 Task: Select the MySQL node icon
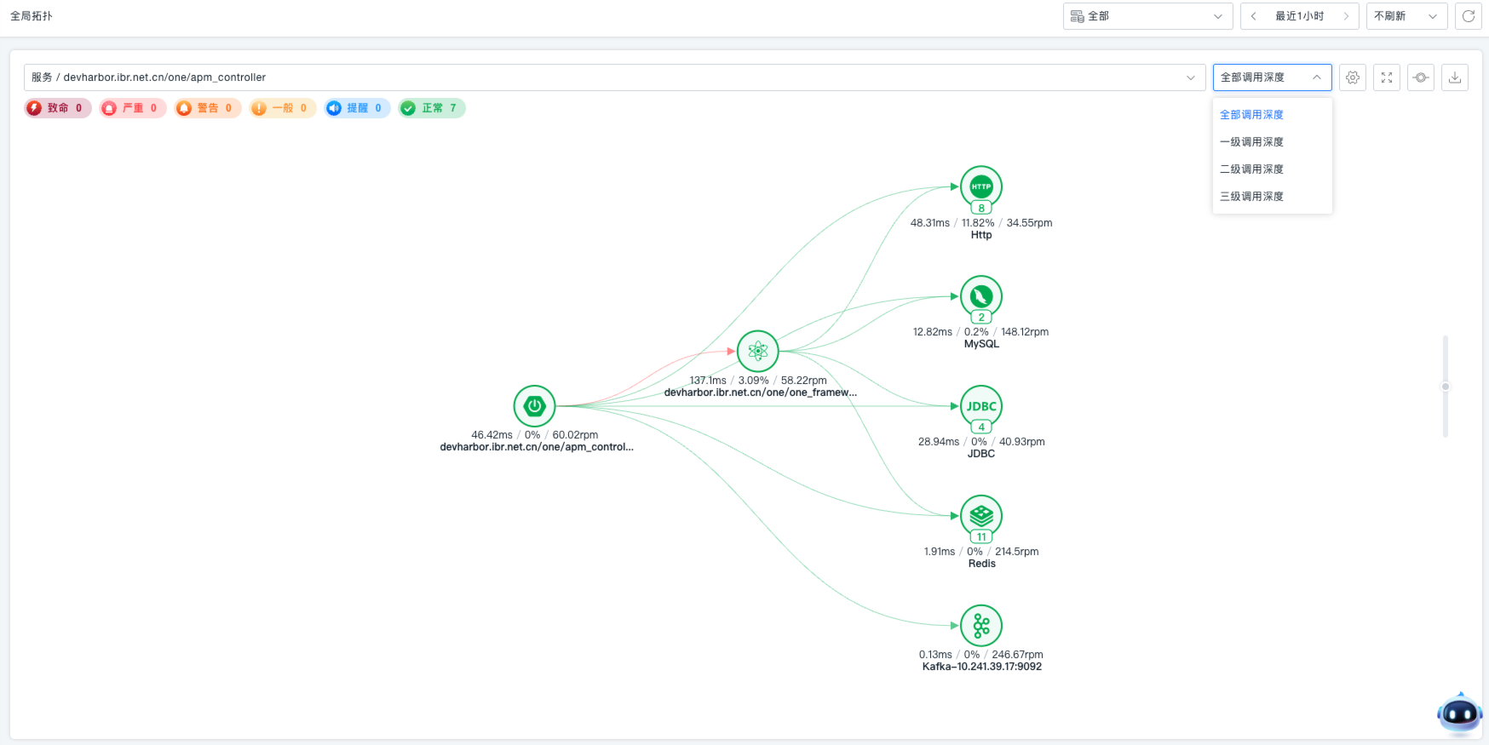(x=981, y=296)
